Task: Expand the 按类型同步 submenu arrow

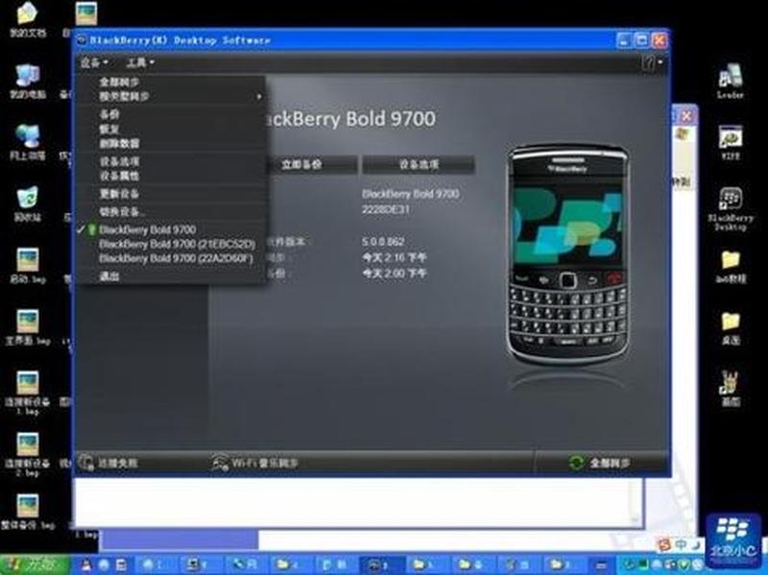Action: (x=259, y=97)
